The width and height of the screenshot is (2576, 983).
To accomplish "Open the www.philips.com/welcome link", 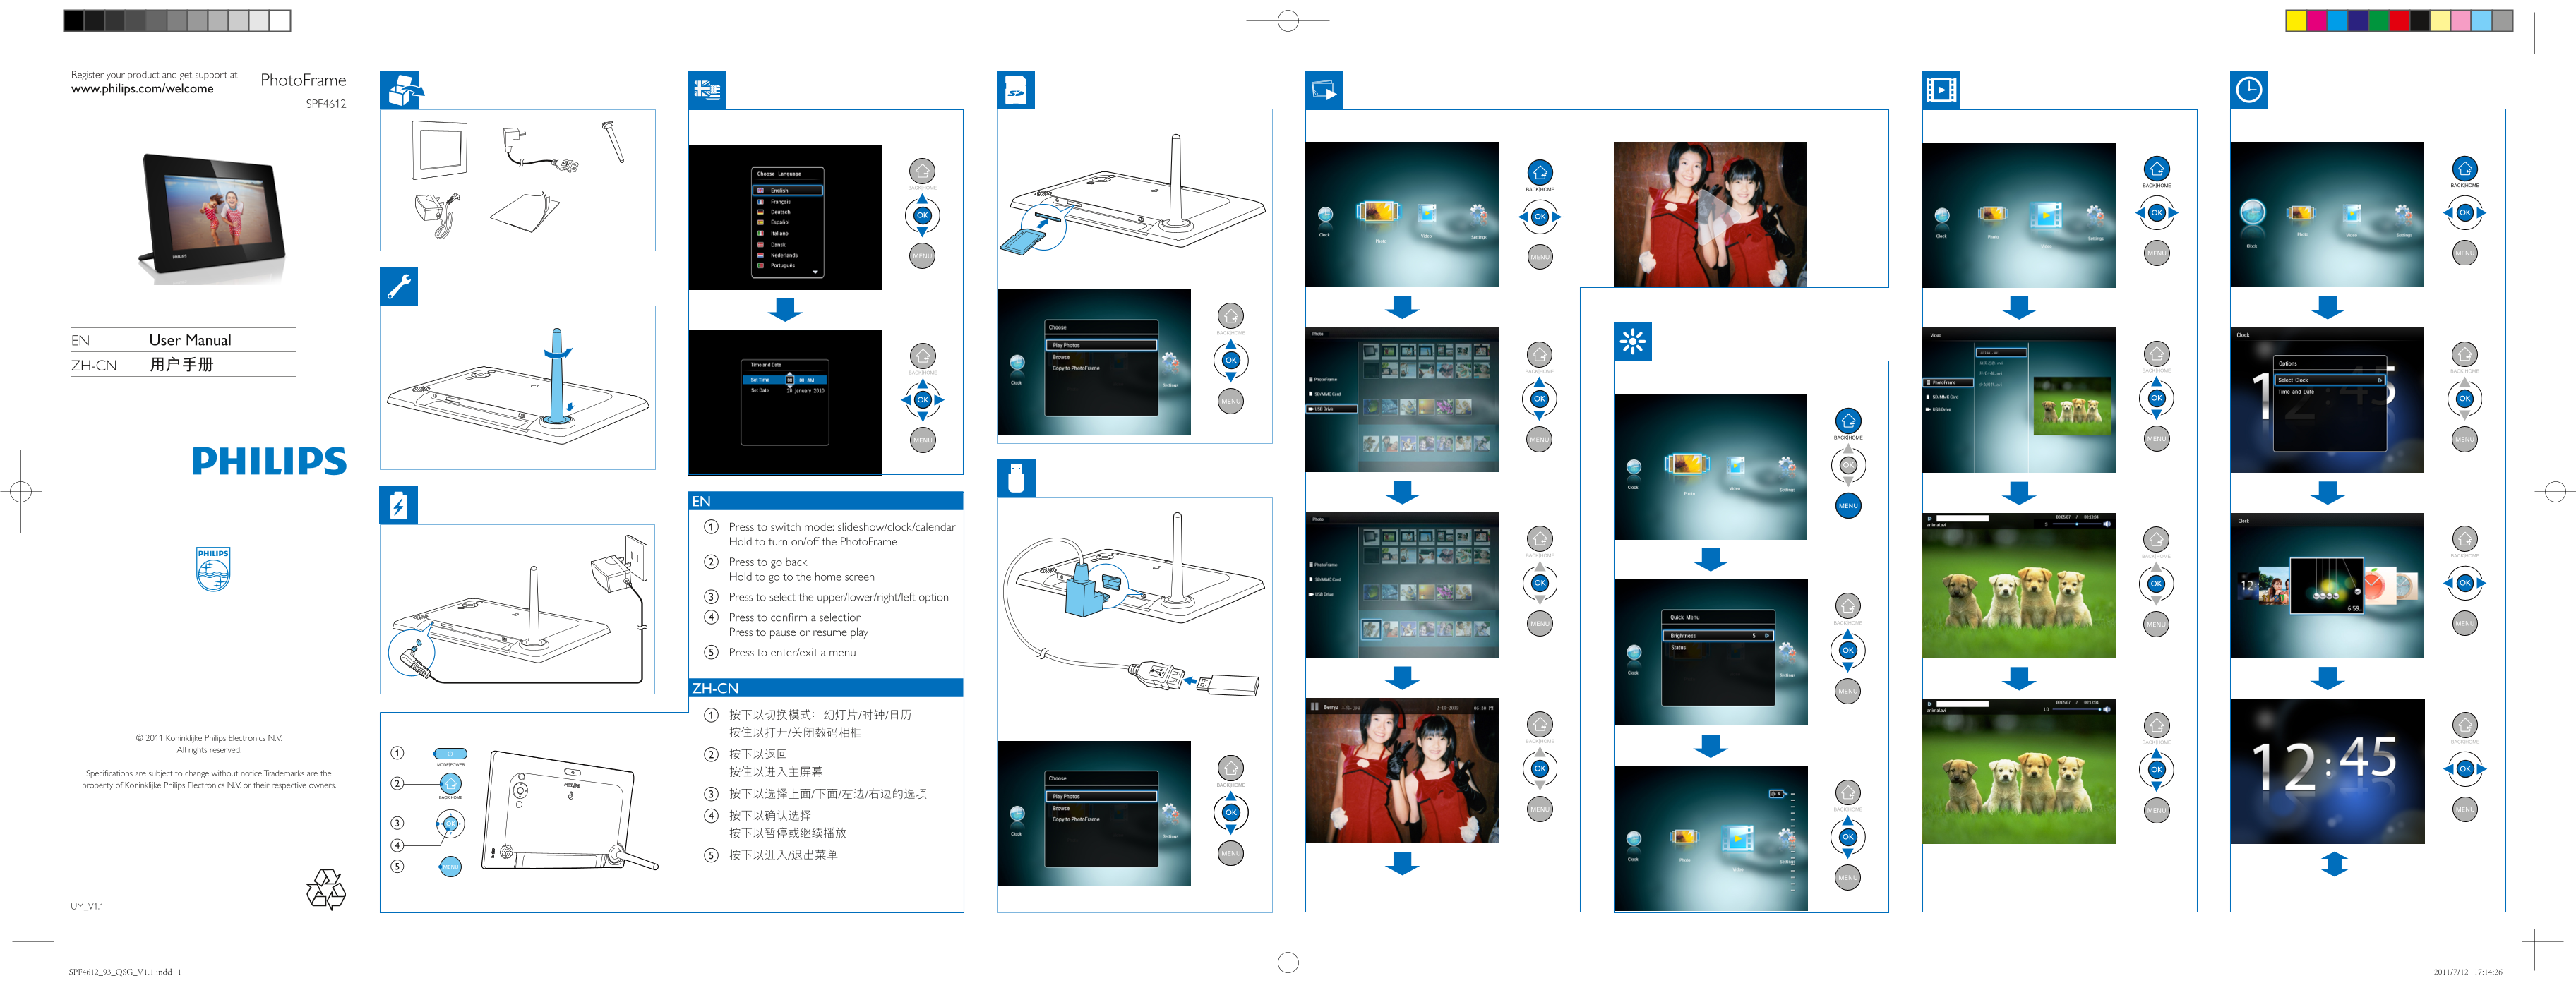I will [142, 89].
